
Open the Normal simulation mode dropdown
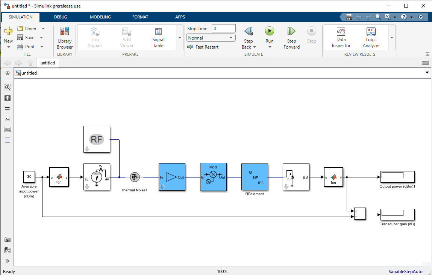point(211,38)
